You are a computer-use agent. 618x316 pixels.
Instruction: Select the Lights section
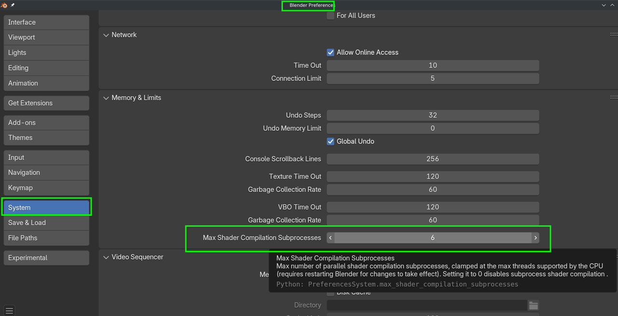pos(46,53)
